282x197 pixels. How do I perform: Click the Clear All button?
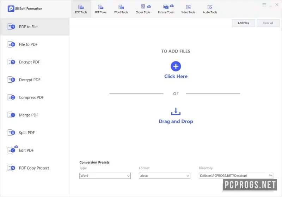tap(268, 23)
